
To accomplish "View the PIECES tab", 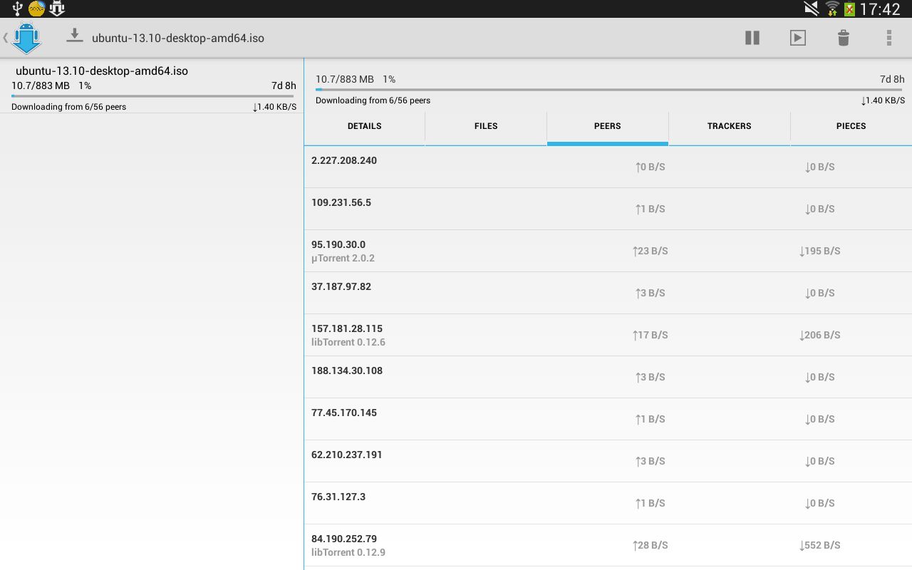I will tap(851, 126).
